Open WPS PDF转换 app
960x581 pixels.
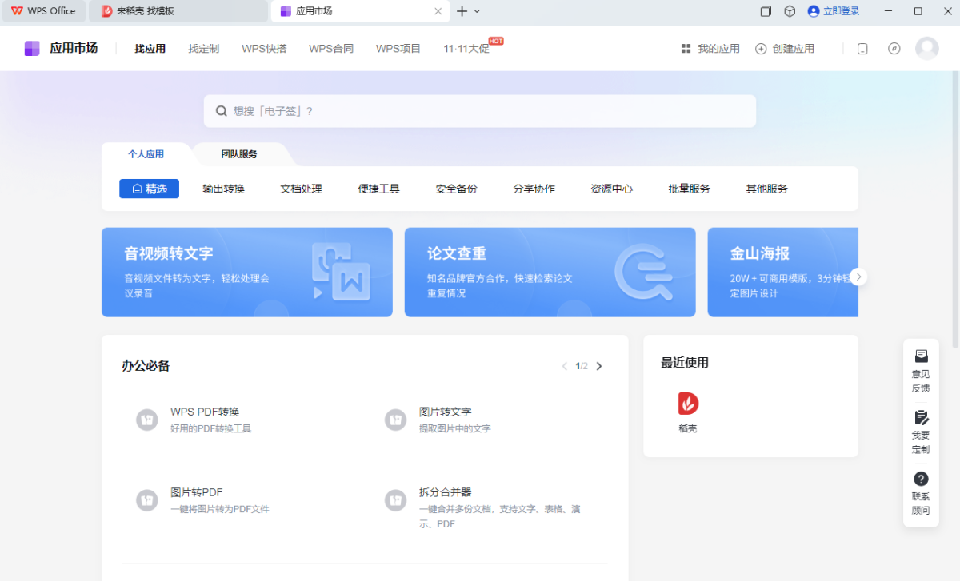point(205,412)
